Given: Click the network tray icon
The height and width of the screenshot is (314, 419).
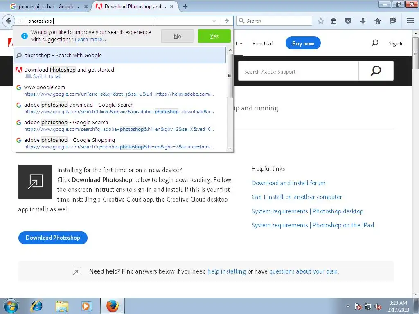Looking at the screenshot, I should tap(368, 307).
